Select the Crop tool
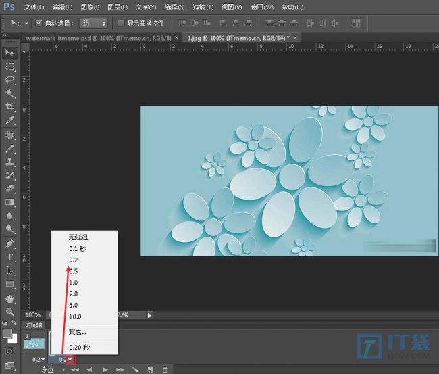Viewport: 439px width, 374px height. tap(9, 107)
